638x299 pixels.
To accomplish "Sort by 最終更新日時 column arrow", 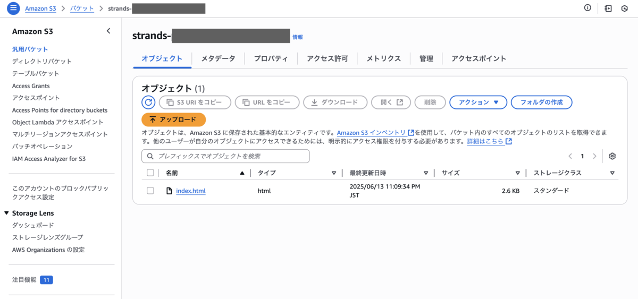I will 426,173.
